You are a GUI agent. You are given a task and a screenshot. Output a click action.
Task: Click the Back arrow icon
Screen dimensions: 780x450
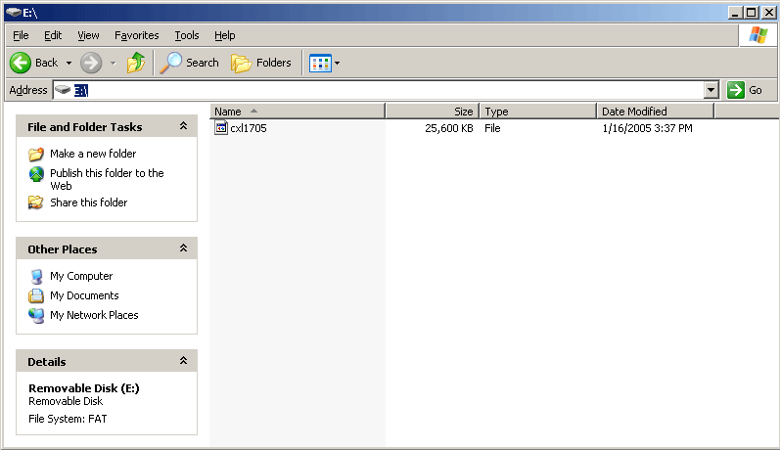tap(21, 63)
